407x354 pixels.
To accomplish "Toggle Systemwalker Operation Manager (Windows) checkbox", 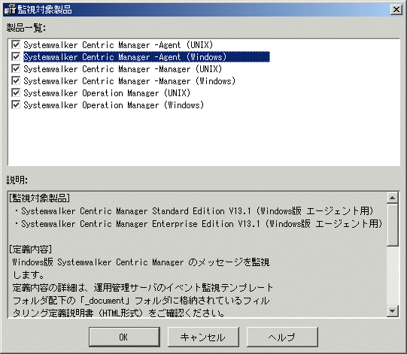I will pos(16,104).
